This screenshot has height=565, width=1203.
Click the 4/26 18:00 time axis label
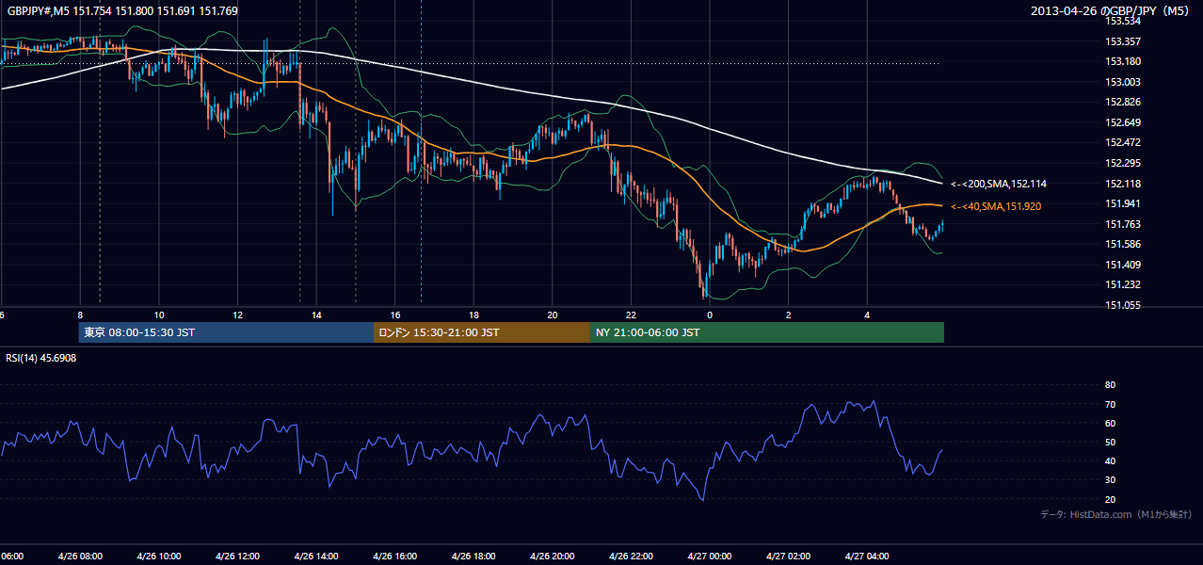pos(473,557)
